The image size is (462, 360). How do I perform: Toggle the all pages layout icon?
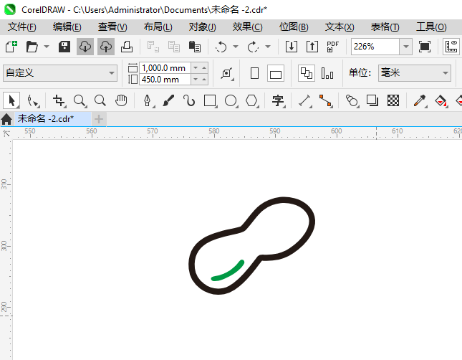(307, 73)
